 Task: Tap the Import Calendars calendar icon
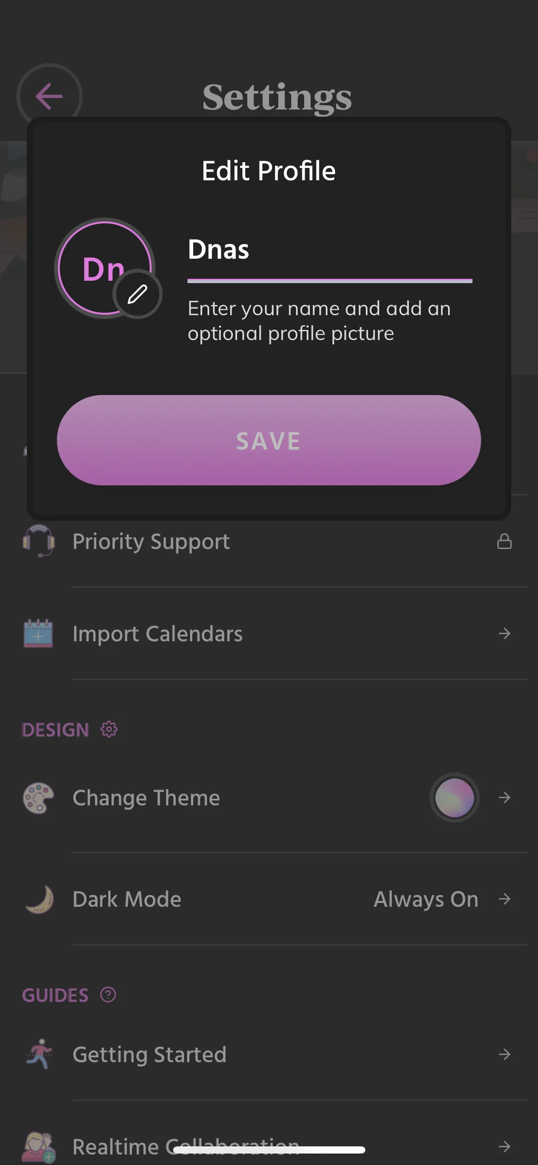click(38, 634)
